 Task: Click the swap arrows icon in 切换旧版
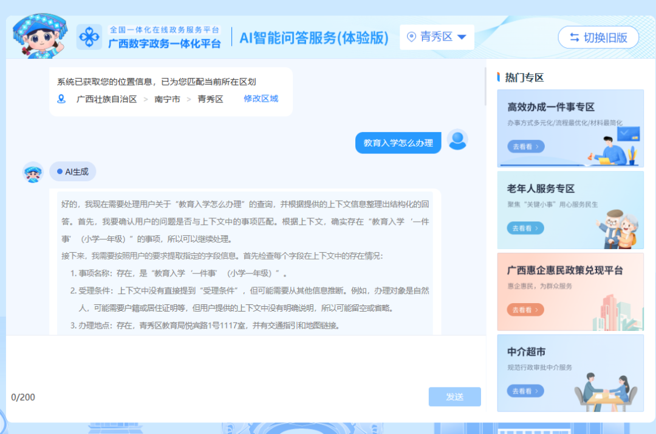[574, 38]
